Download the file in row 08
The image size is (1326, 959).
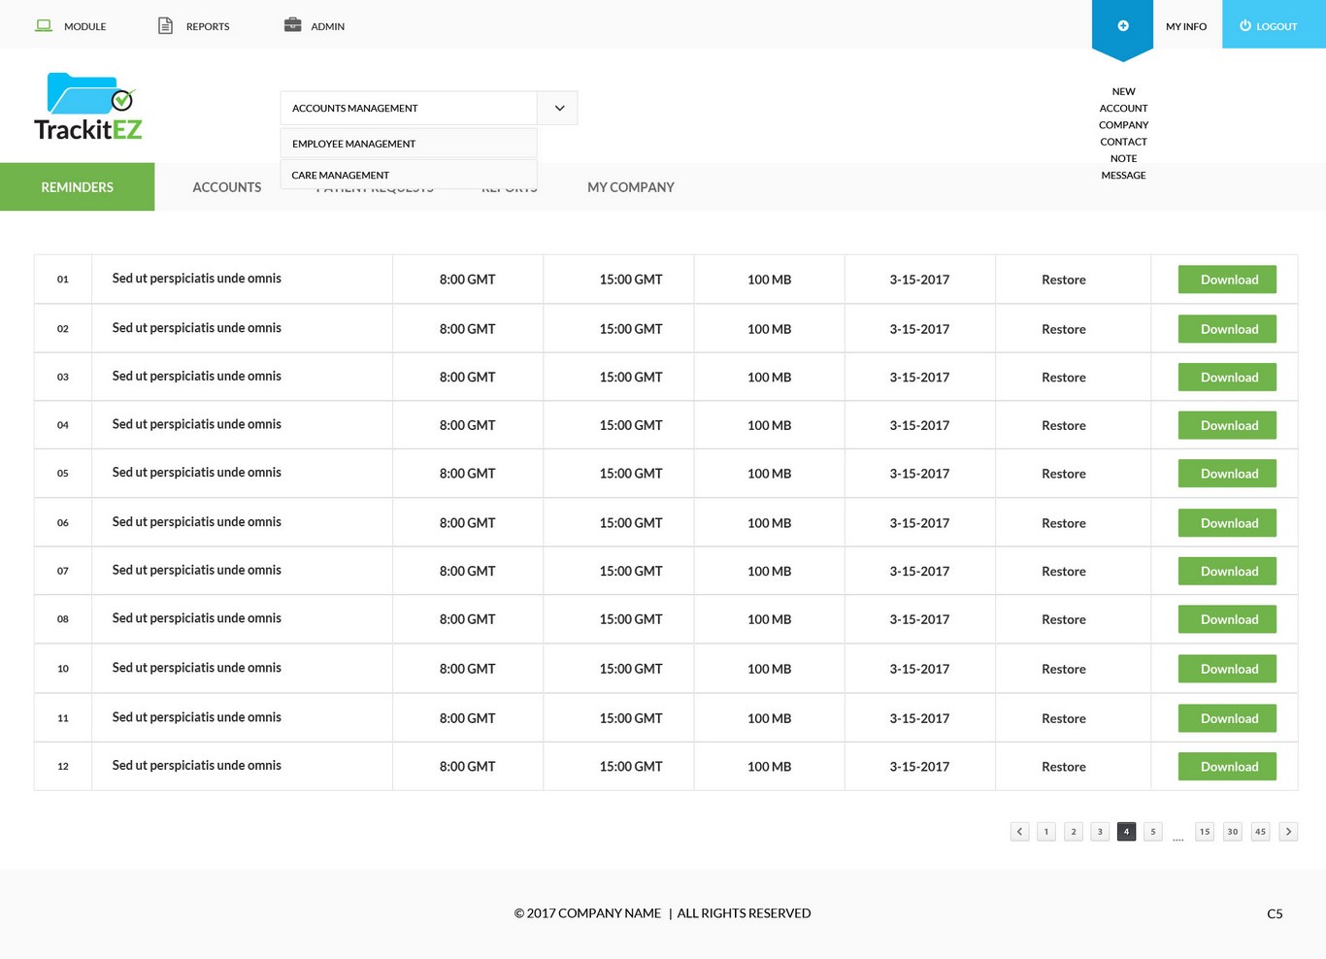1227,619
